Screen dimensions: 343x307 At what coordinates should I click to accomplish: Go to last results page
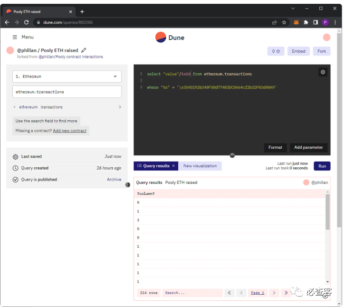(x=286, y=293)
